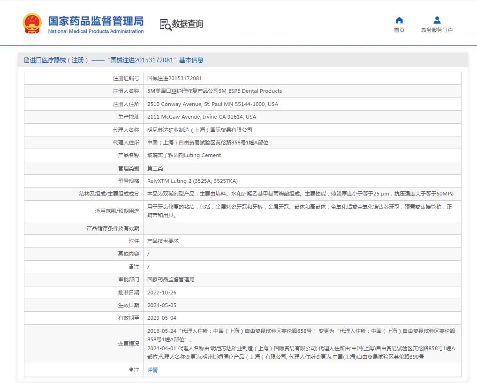477x383 pixels.
Task: Click the date 2024-05-05
Action: coord(162,305)
